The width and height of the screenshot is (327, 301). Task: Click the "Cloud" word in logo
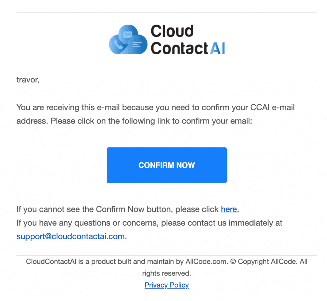pyautogui.click(x=172, y=31)
